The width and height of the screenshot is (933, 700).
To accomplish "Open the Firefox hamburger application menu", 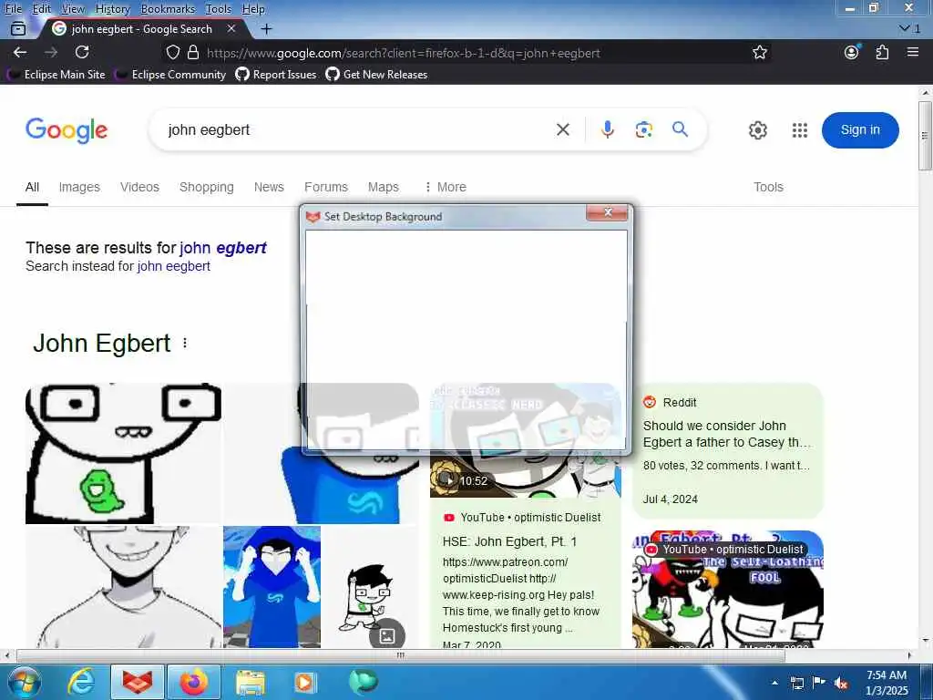I will tap(913, 52).
